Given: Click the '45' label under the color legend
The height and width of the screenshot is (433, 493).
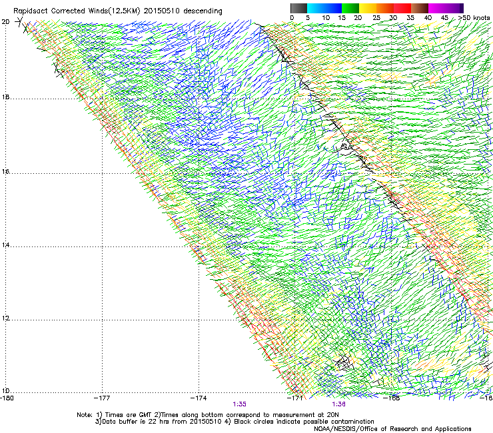Looking at the screenshot, I should click(444, 17).
